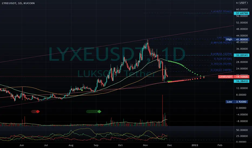Click the 0.382(26.02298) Fibonacci level label
This screenshot has height=148, width=252.
coord(221,64)
